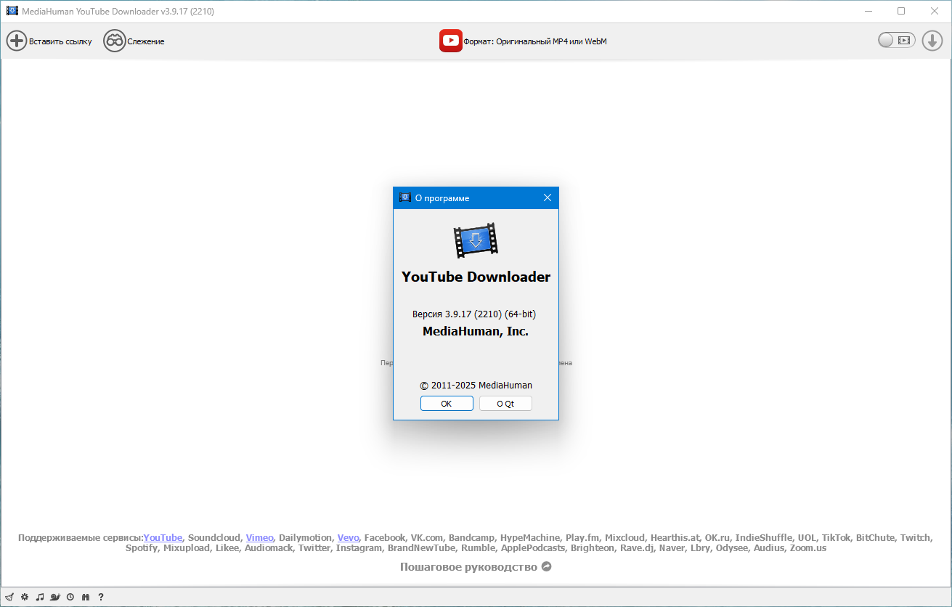Click the "Instagram" service name
The image size is (952, 607).
359,547
